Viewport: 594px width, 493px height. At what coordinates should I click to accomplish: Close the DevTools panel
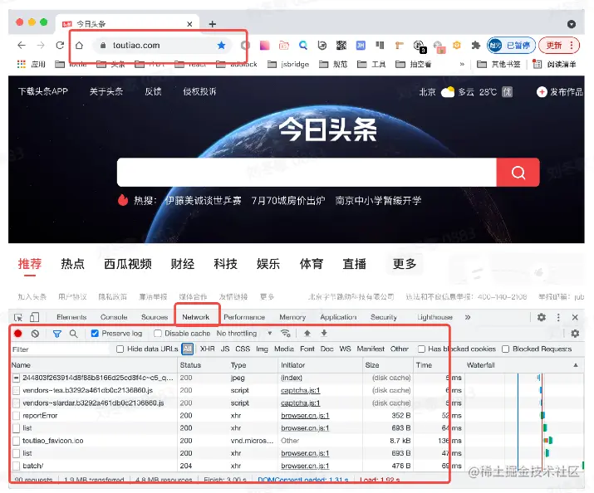575,317
